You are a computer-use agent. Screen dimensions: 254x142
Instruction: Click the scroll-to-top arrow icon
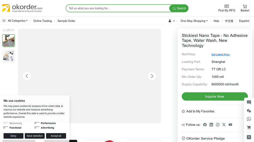point(249,137)
